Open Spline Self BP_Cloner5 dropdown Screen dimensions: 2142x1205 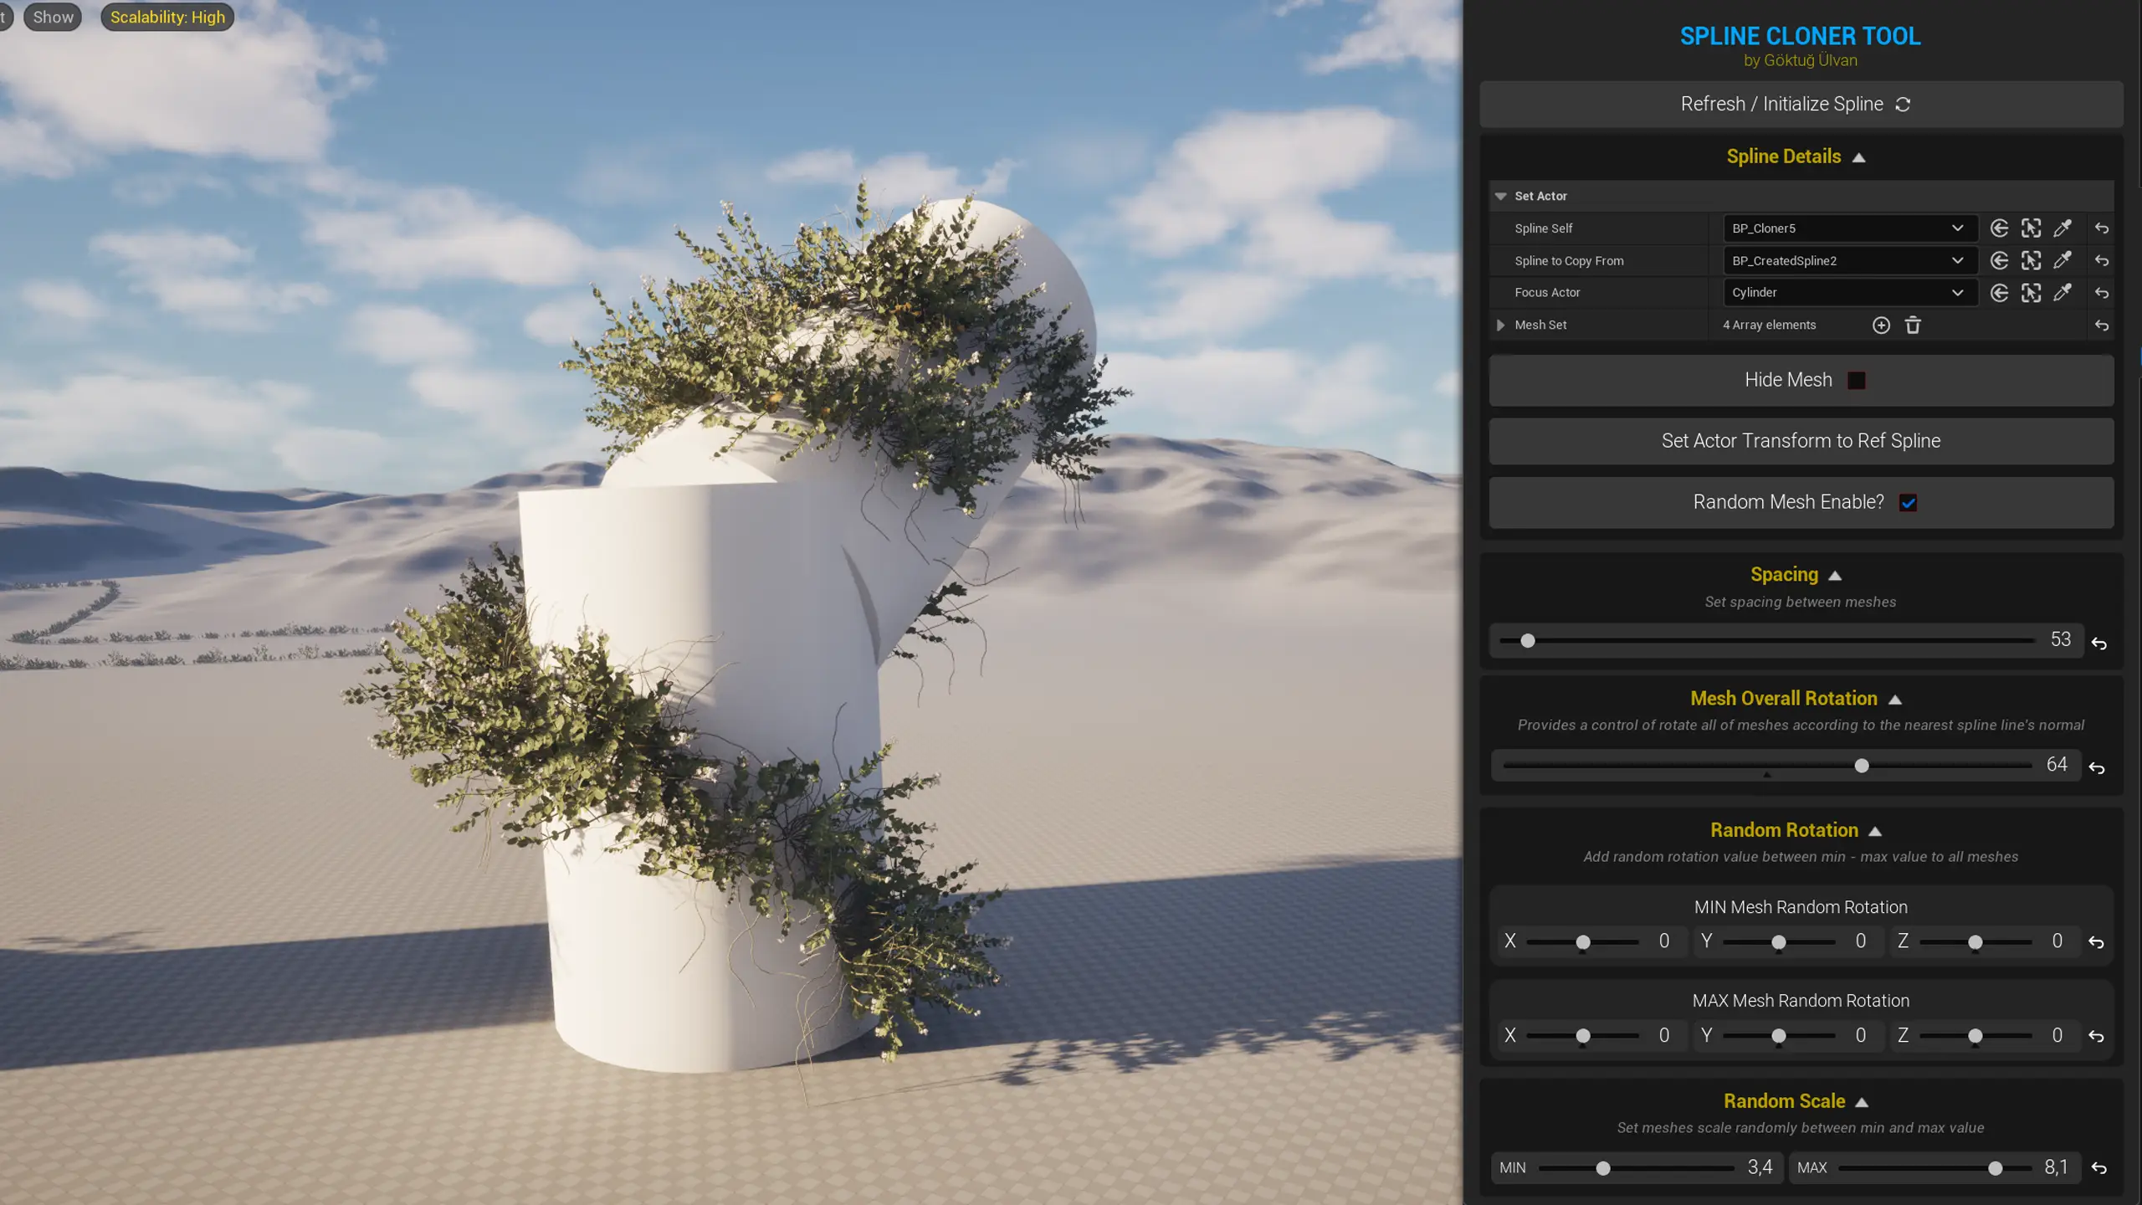(1850, 228)
